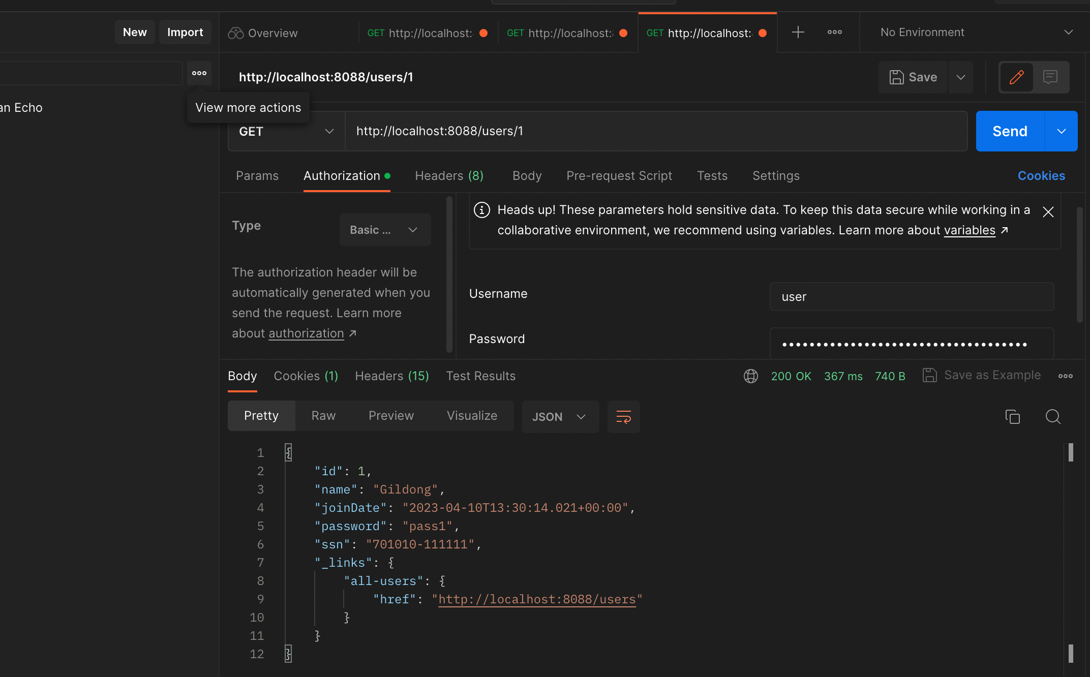Select the Raw view
The height and width of the screenshot is (677, 1090).
(323, 416)
